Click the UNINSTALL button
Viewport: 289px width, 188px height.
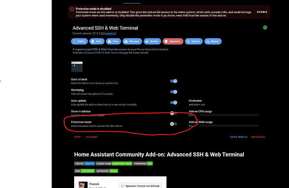pos(258,137)
